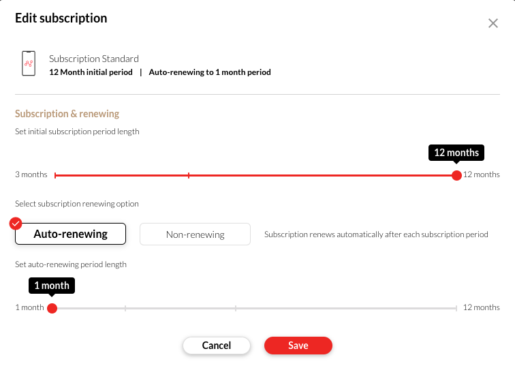Click the phone subscription icon

point(29,63)
